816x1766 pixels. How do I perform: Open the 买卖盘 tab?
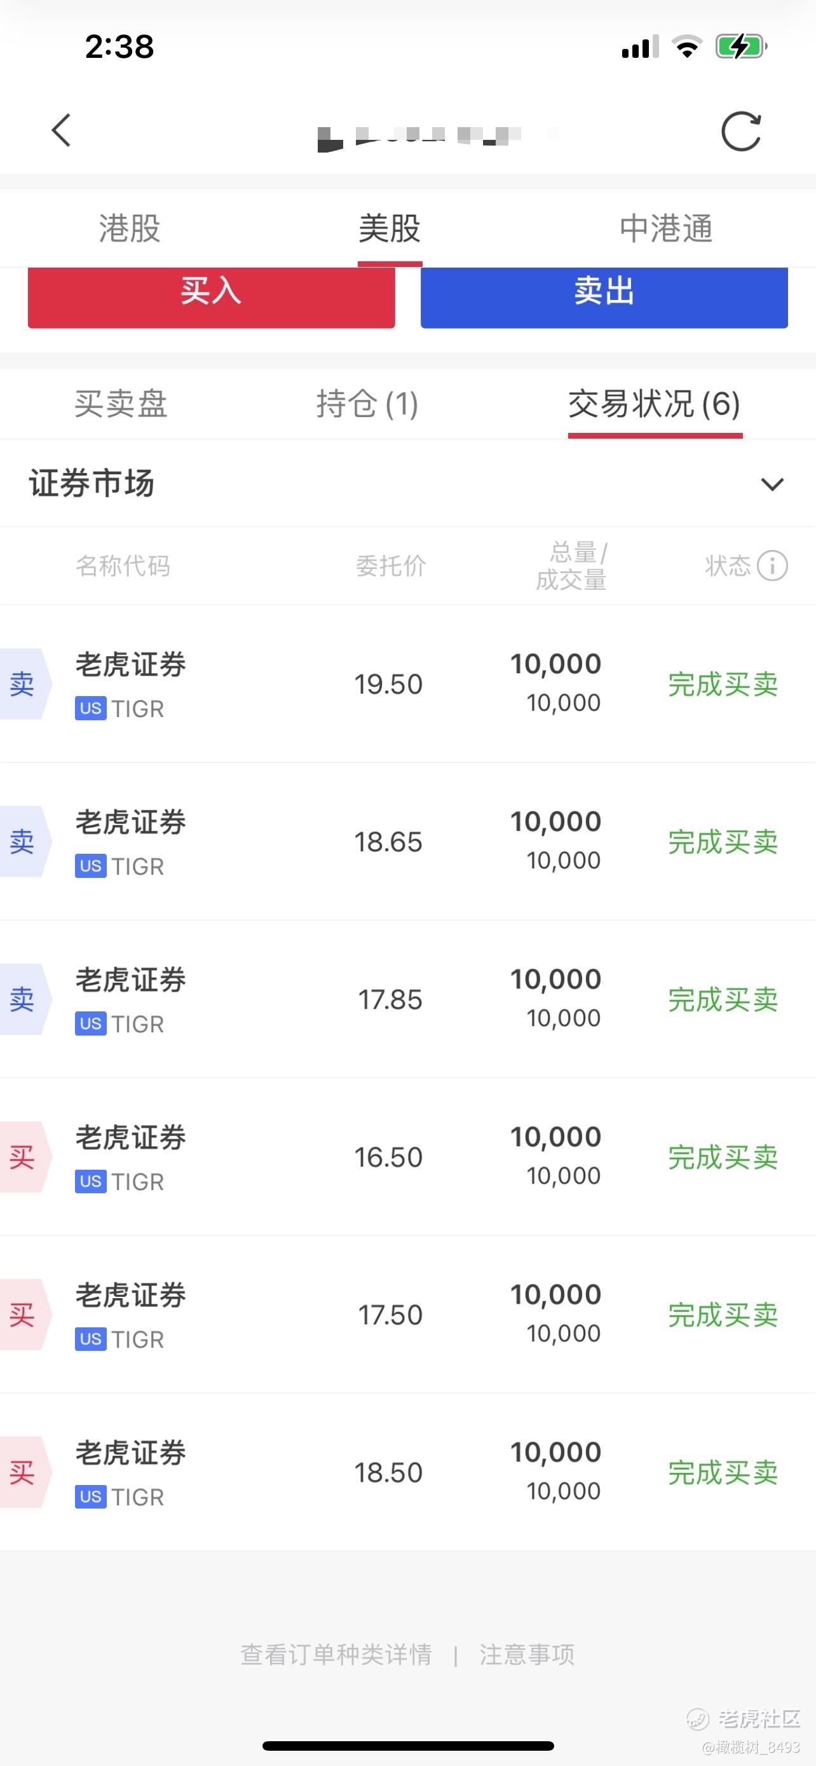[121, 404]
